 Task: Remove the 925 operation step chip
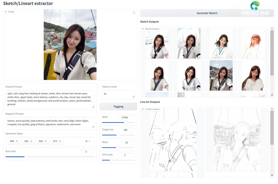31,141
